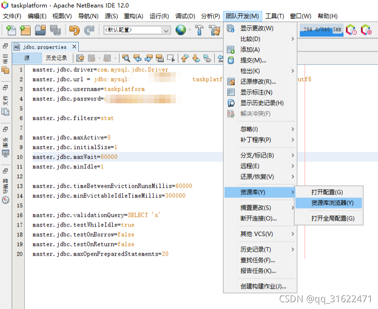Click the restore icon above Services sidebar button
The height and width of the screenshot is (309, 378).
(5, 129)
